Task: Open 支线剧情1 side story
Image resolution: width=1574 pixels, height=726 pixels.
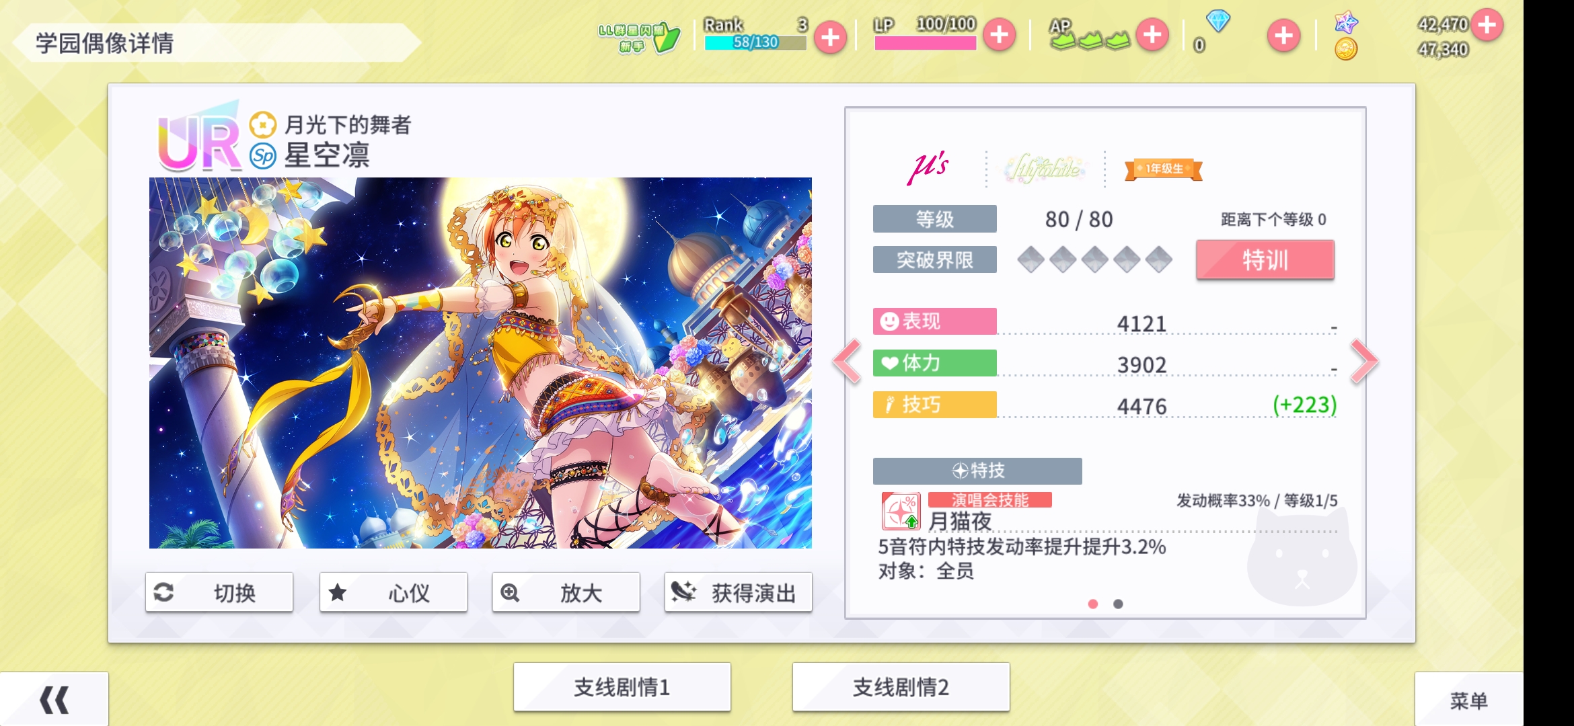Action: click(x=622, y=687)
